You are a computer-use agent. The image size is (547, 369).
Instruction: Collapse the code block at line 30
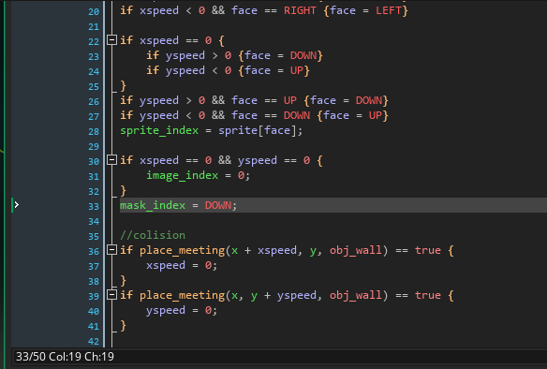pos(111,160)
